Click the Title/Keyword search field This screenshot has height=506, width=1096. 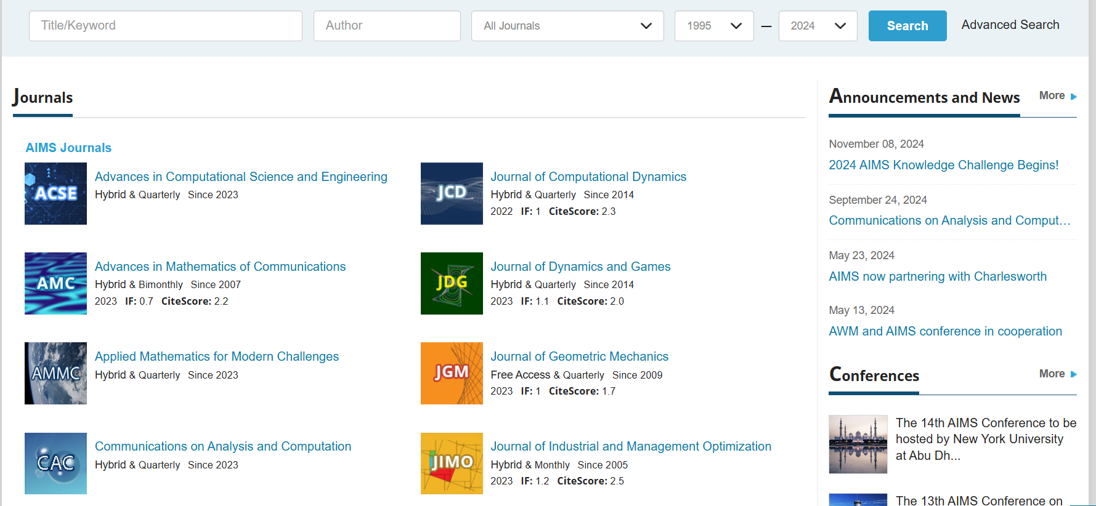tap(165, 26)
